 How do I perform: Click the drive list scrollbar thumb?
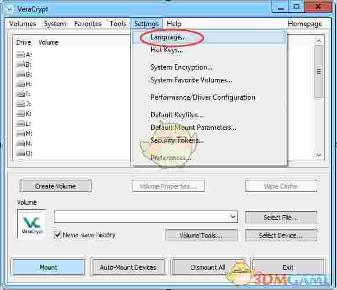pyautogui.click(x=319, y=71)
